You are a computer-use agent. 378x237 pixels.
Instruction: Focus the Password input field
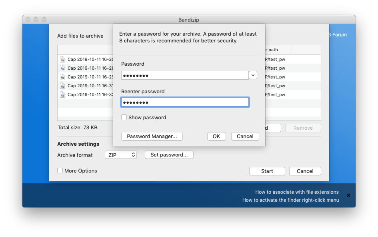click(x=185, y=75)
